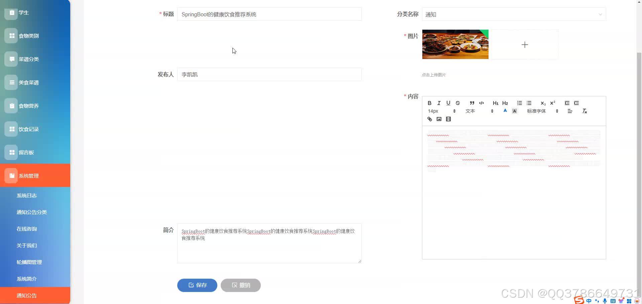
Task: Click the IME microphone voice input icon
Action: 605,301
